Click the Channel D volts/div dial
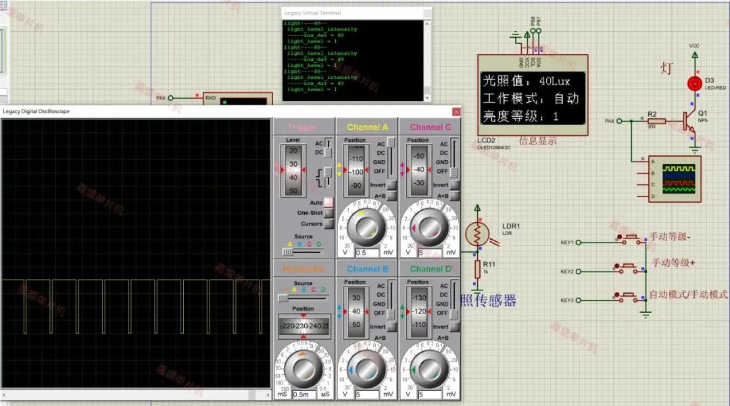This screenshot has width=730, height=406. pyautogui.click(x=429, y=370)
